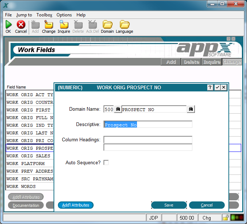Click the greyed Documentation button
This screenshot has height=224, width=247.
(26, 205)
